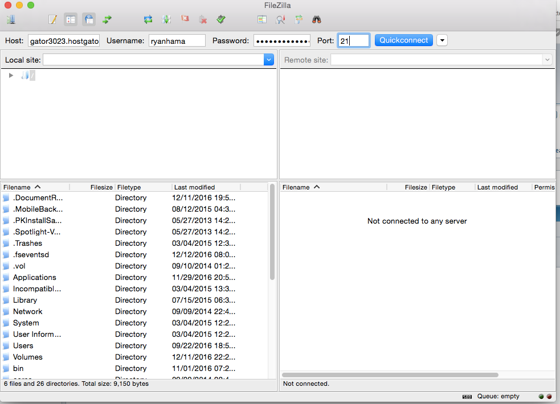
Task: Open the Quickconnect history dropdown
Action: pyautogui.click(x=442, y=40)
